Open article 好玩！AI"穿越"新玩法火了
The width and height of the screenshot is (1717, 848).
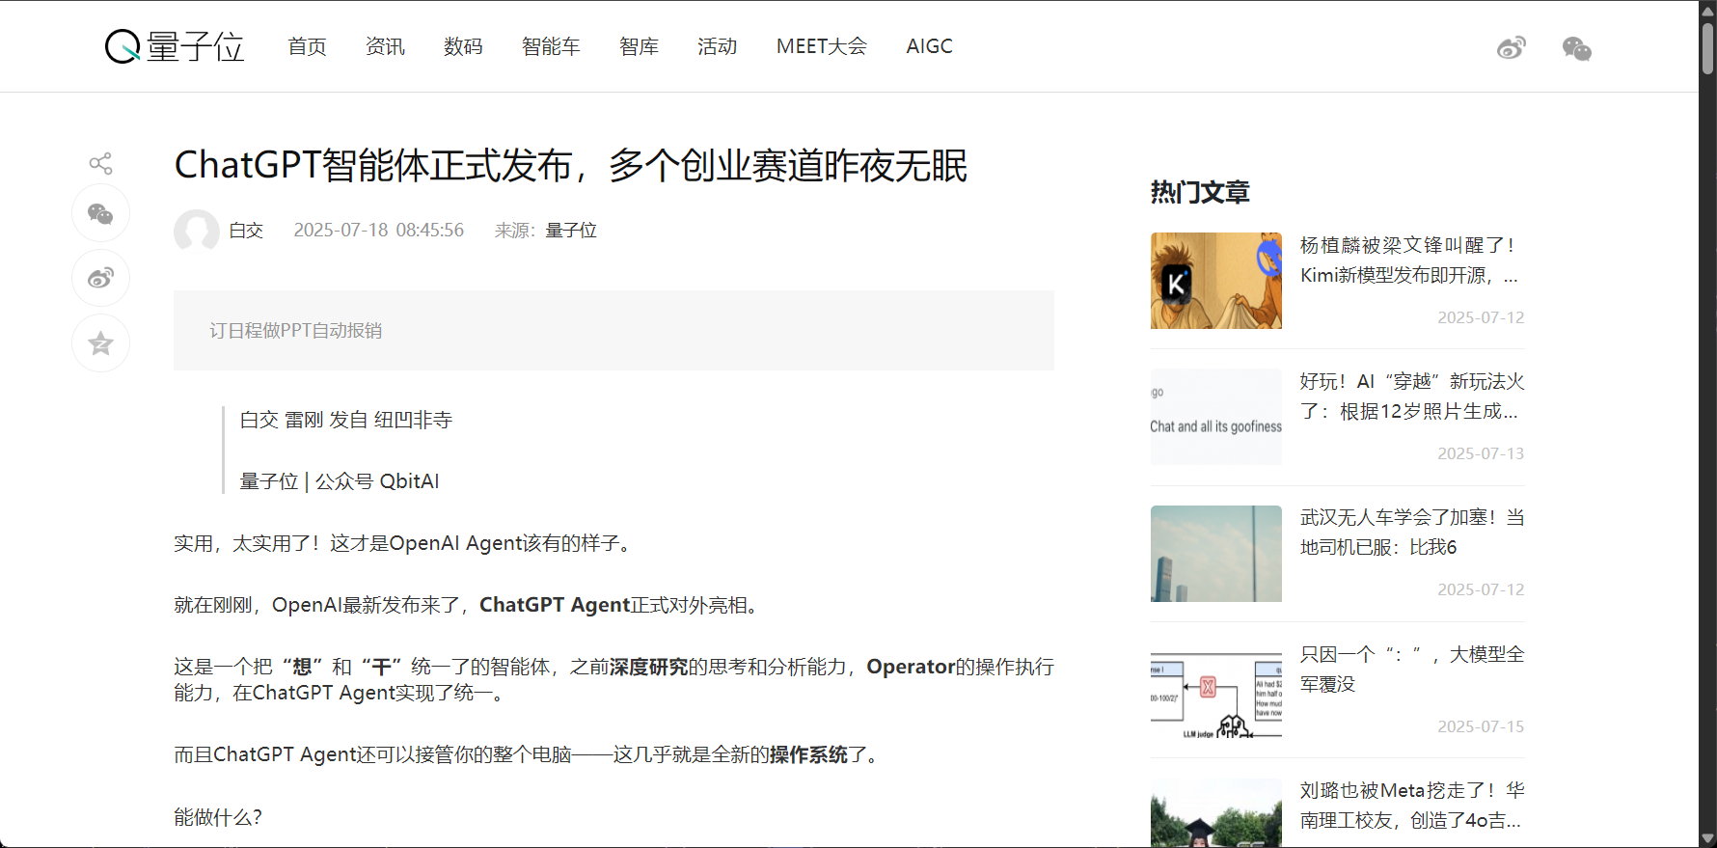[1412, 397]
